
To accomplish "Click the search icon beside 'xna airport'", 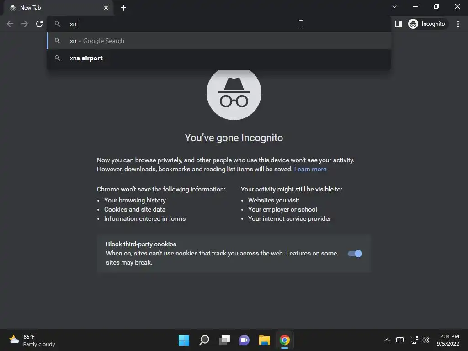I will (x=58, y=58).
